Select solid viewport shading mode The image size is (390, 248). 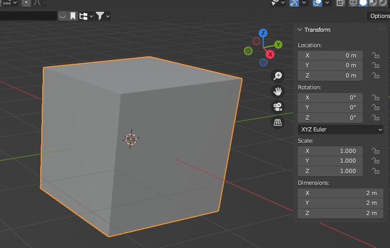363,3
